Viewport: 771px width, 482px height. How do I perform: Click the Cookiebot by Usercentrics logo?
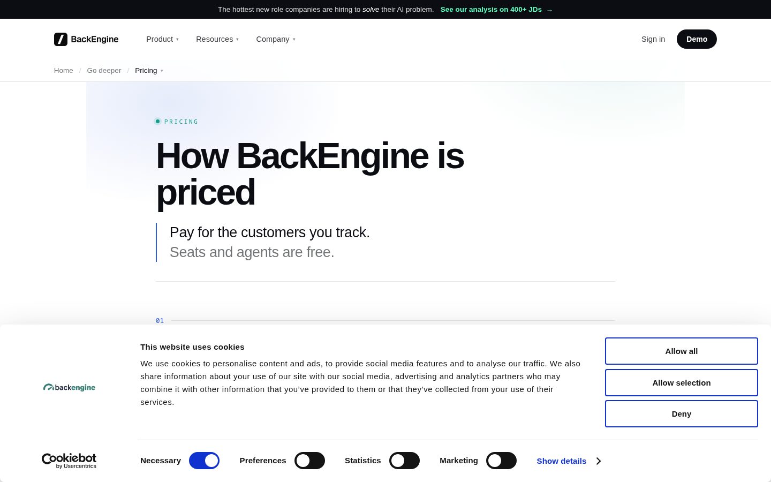pyautogui.click(x=69, y=461)
